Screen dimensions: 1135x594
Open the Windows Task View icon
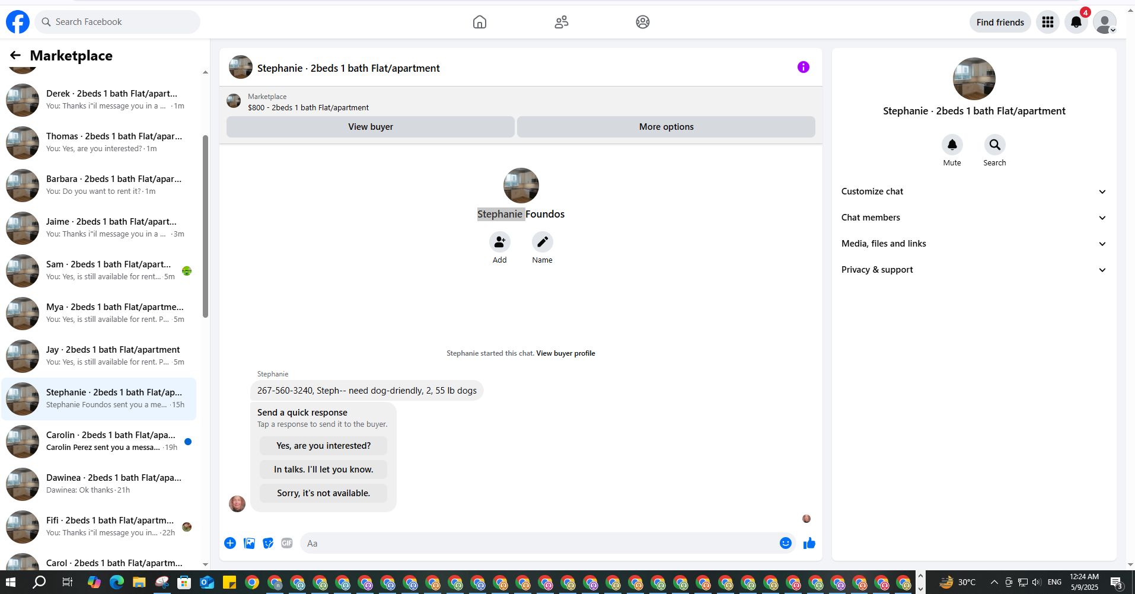67,582
